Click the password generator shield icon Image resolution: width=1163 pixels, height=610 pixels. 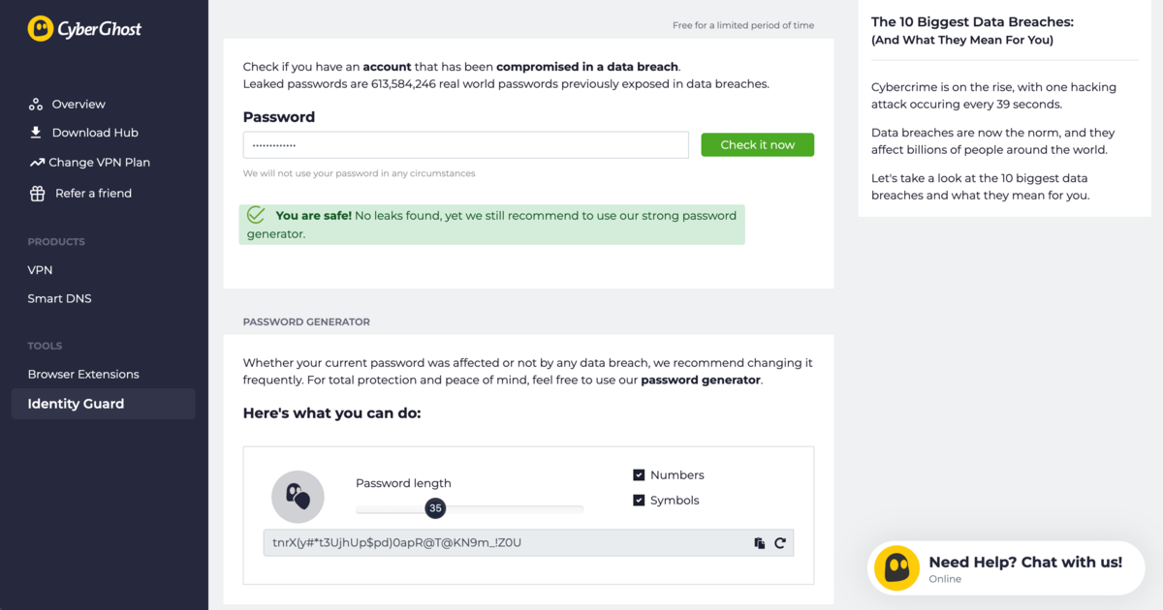298,497
